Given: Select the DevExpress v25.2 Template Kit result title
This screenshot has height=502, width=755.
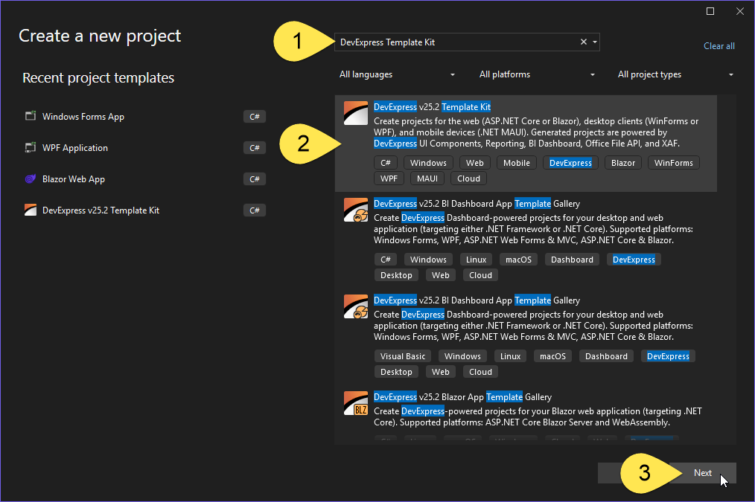Looking at the screenshot, I should click(x=432, y=107).
